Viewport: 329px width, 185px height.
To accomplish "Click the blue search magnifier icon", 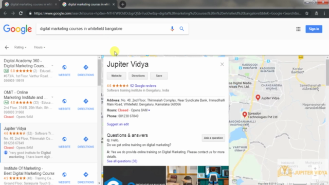I will 181,29.
